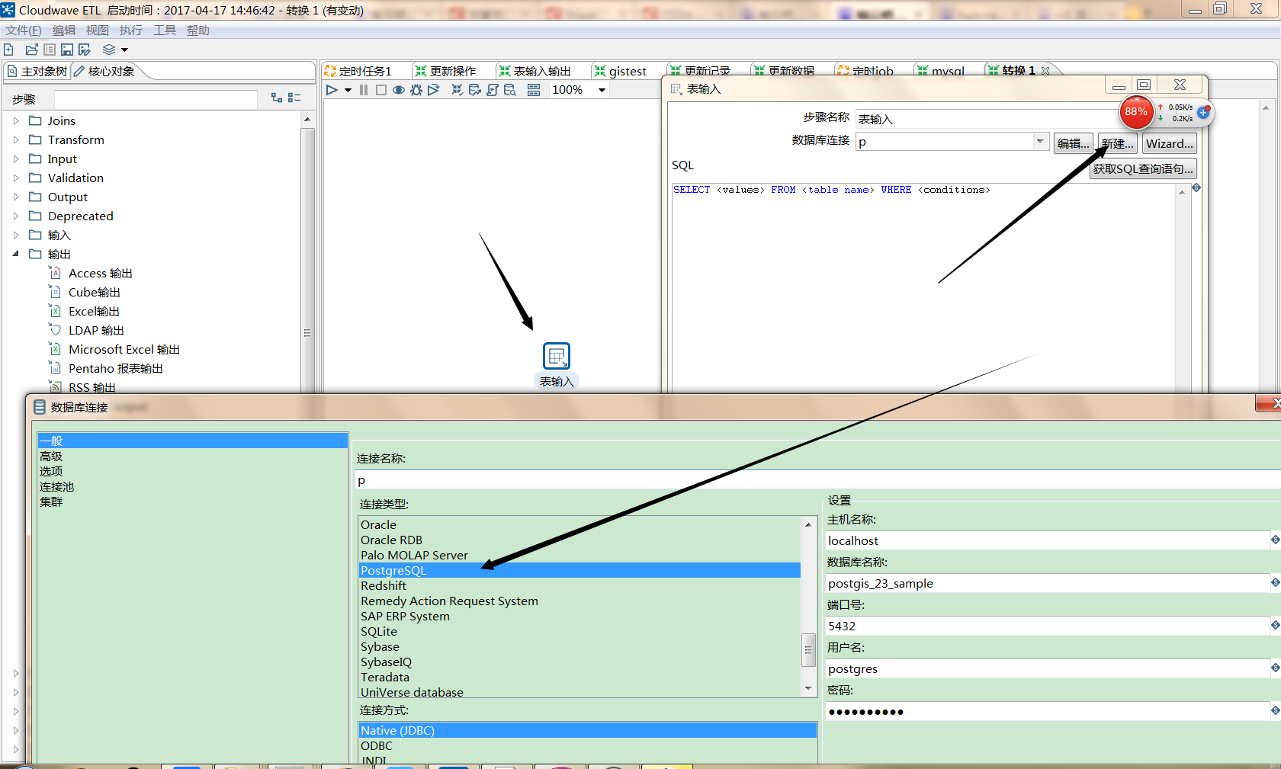Image resolution: width=1281 pixels, height=769 pixels.
Task: Click the impact analysis icon
Action: [x=474, y=90]
